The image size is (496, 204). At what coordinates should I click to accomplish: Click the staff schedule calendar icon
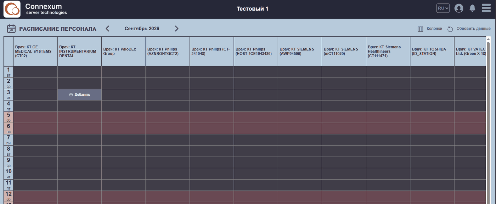(x=11, y=29)
